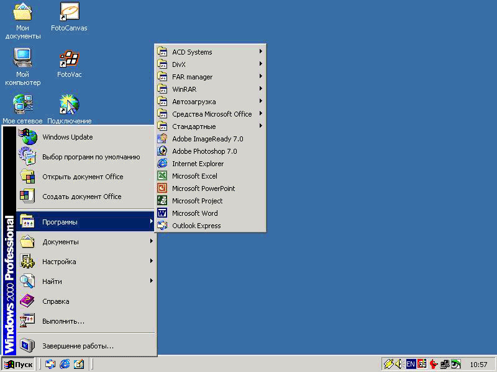Open the Мои документы desktop icon
Viewport: 497px width, 372px height.
click(22, 20)
